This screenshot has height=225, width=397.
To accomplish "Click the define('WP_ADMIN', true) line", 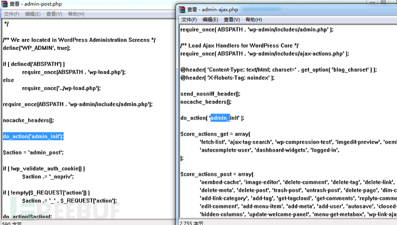I will pyautogui.click(x=36, y=48).
